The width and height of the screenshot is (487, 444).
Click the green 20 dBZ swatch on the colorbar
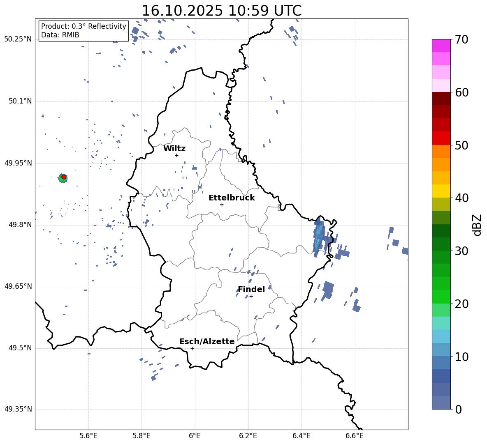(441, 297)
